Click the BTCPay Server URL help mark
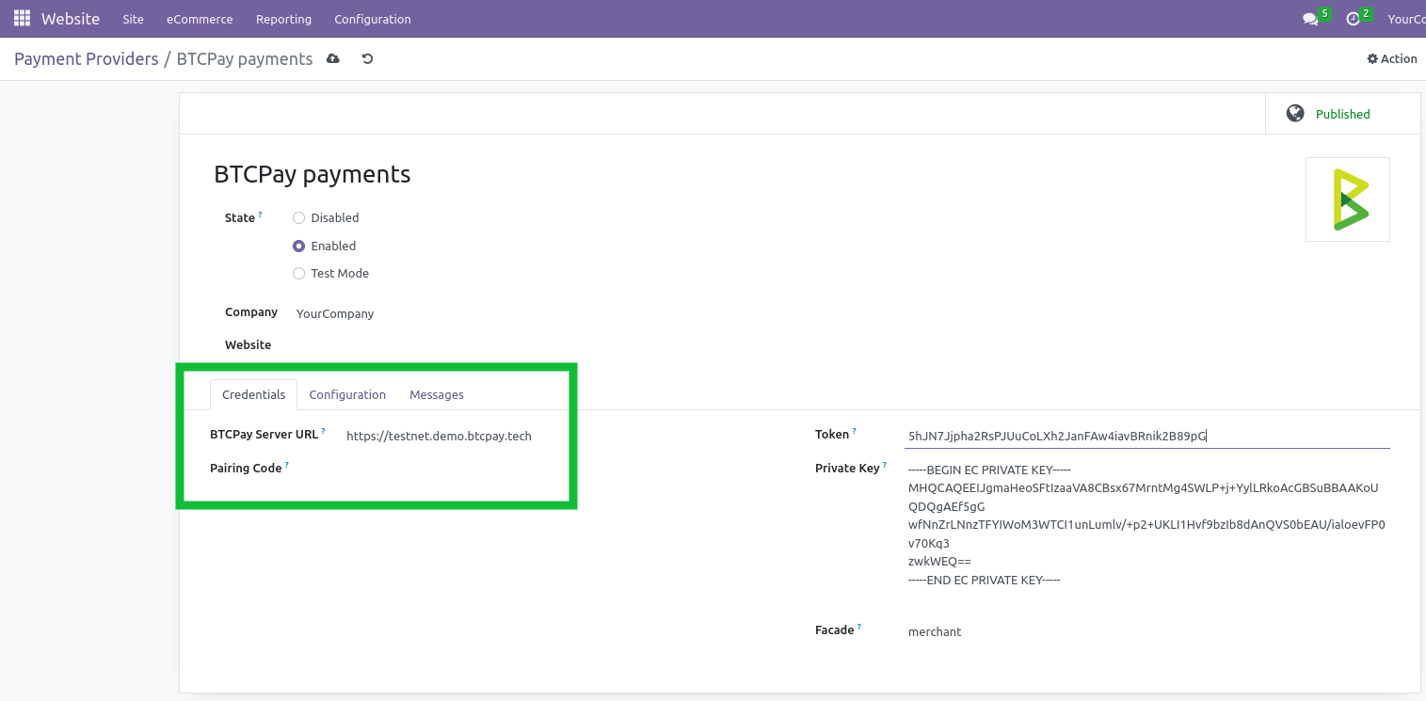 coord(323,432)
